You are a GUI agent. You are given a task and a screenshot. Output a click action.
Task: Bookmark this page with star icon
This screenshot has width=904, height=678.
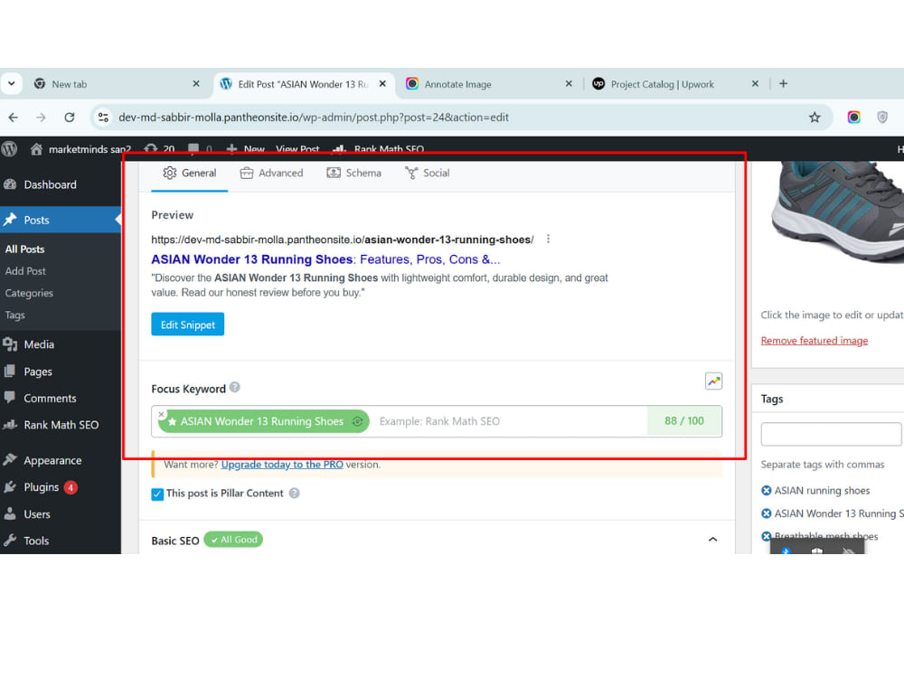pos(815,118)
